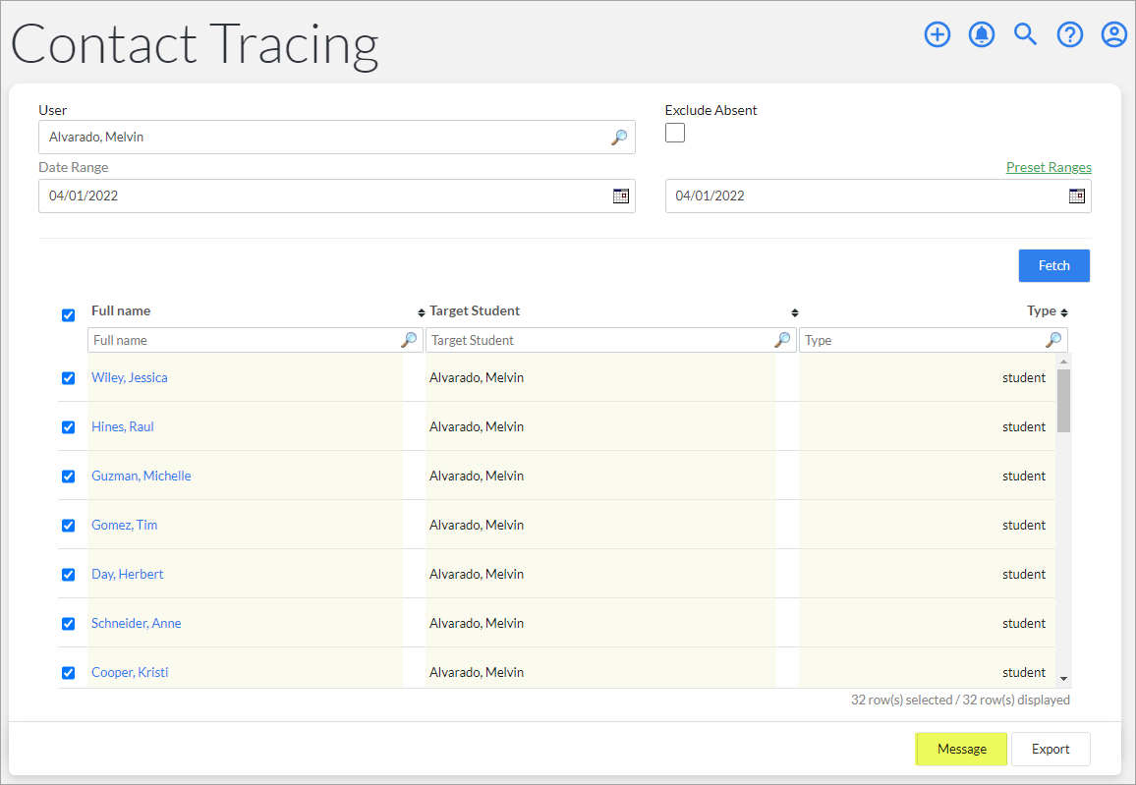Click the Full name column header

(x=121, y=310)
